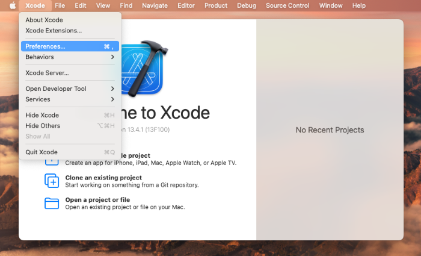Choose Hide Others
The image size is (421, 256).
[70, 125]
